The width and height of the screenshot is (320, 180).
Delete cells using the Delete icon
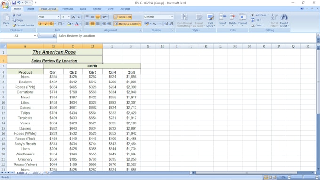pos(232,20)
